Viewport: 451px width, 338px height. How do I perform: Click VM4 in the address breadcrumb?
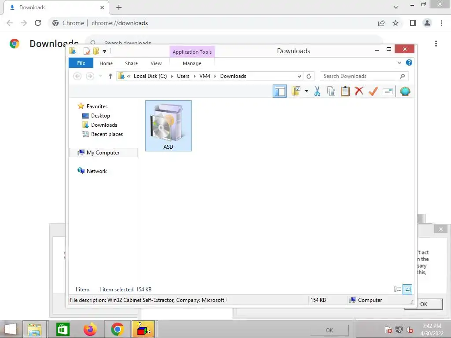205,76
